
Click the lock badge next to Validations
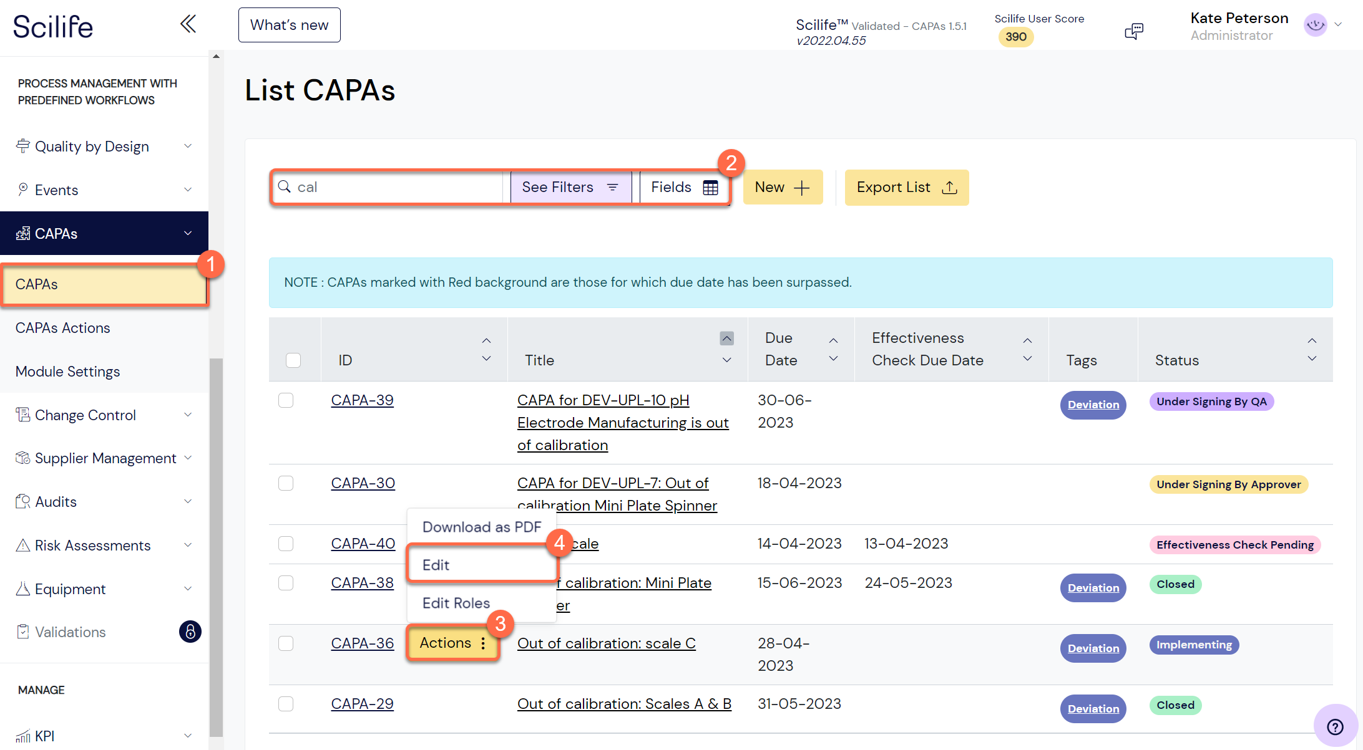click(190, 632)
